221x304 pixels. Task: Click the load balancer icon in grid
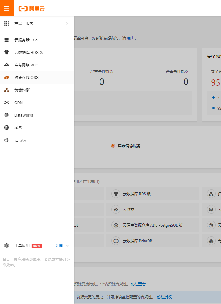pyautogui.click(x=211, y=194)
